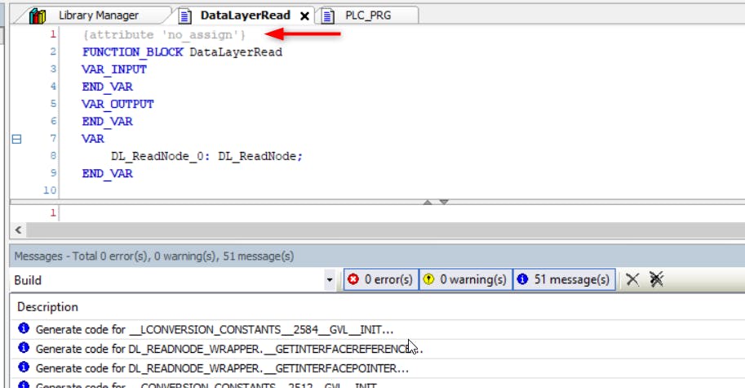Image resolution: width=745 pixels, height=388 pixels.
Task: Close the DataLayerRead tab
Action: (x=305, y=16)
